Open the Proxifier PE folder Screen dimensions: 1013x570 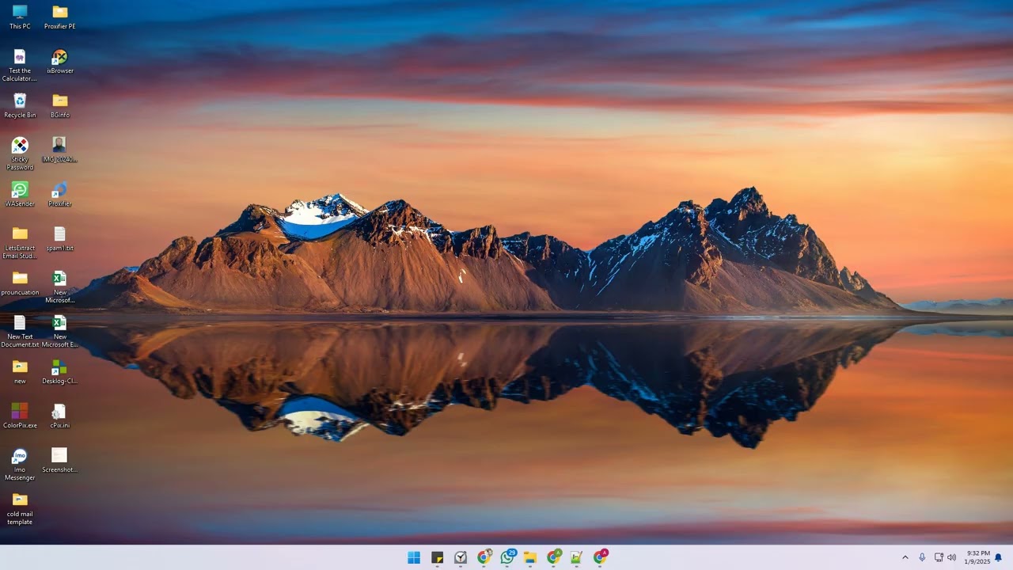coord(59,17)
